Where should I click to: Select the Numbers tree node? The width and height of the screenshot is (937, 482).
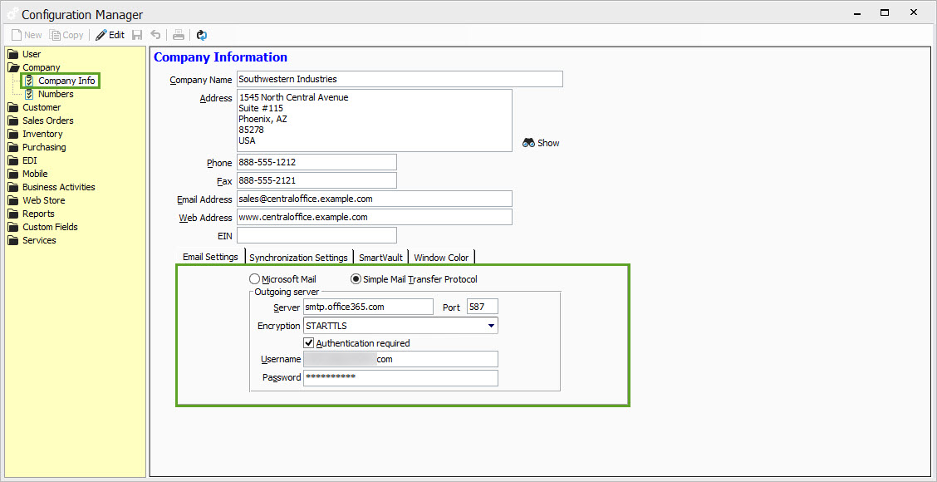pos(49,94)
